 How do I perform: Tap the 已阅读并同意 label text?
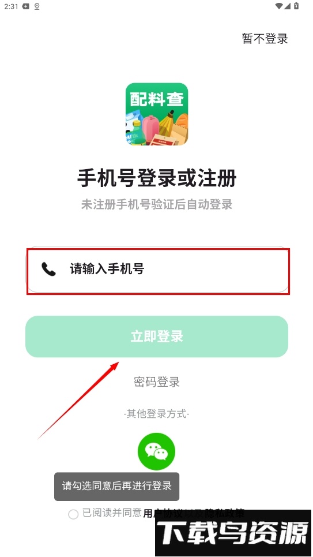tap(112, 513)
